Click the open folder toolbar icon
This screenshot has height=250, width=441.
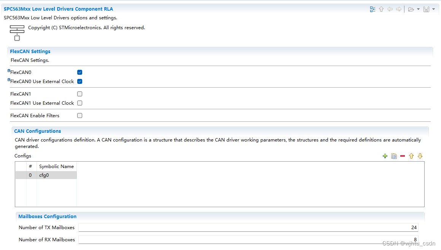click(x=411, y=9)
